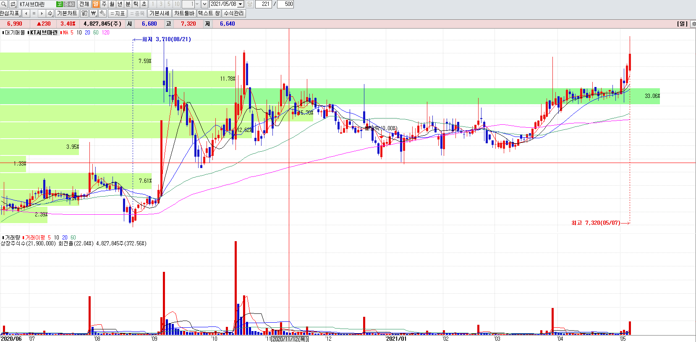Click the chart tools (brush cup) icon

pos(84,13)
